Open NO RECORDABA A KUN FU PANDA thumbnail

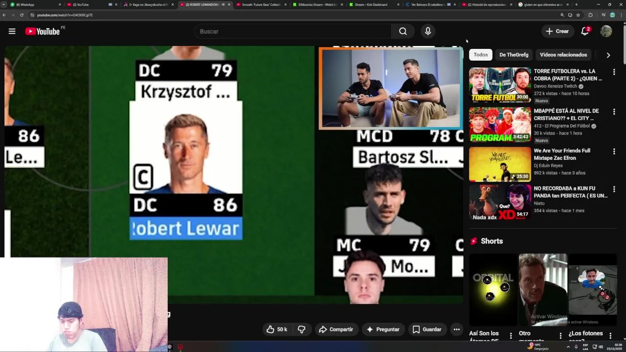pyautogui.click(x=500, y=202)
